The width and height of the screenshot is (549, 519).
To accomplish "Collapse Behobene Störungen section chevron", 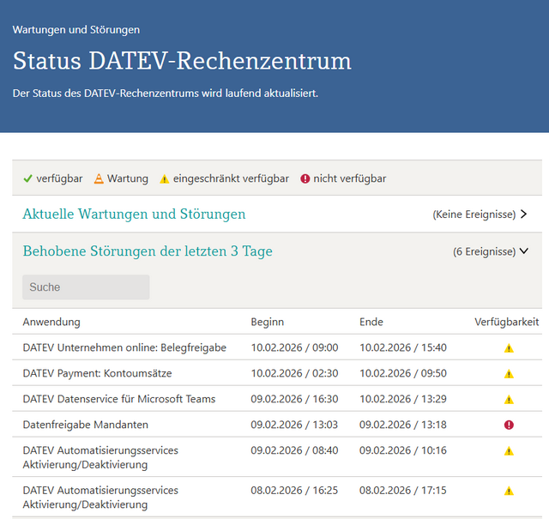I will click(524, 251).
